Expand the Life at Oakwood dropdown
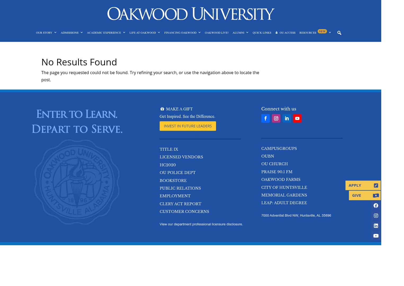Image resolution: width=404 pixels, height=286 pixels. pyautogui.click(x=145, y=33)
